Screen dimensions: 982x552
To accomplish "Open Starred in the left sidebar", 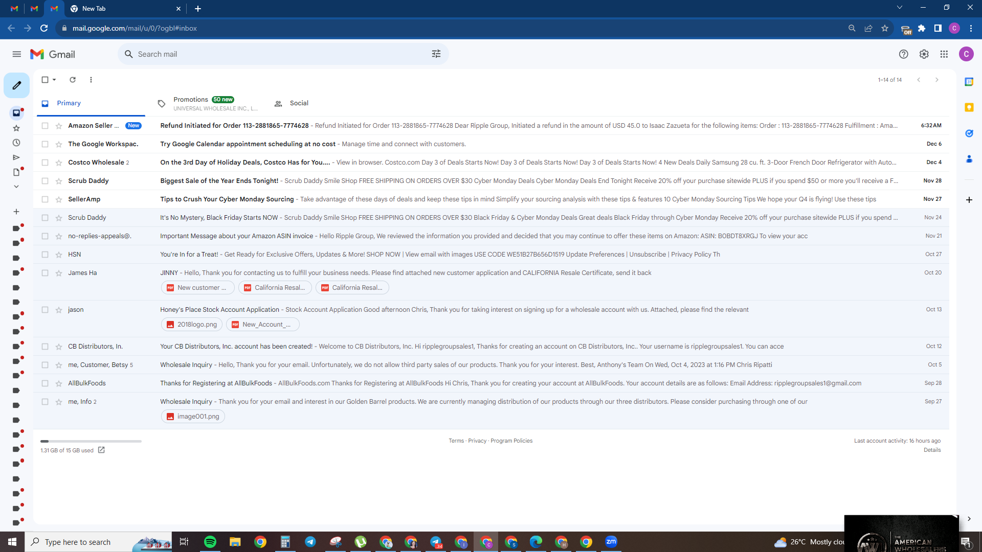I will [16, 128].
